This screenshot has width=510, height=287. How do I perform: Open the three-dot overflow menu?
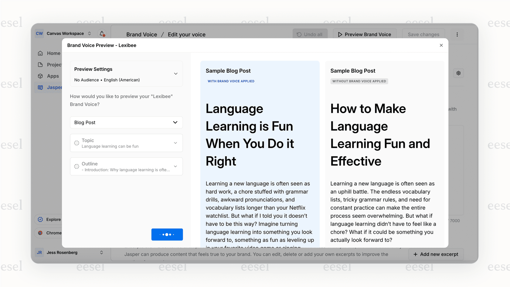(457, 34)
